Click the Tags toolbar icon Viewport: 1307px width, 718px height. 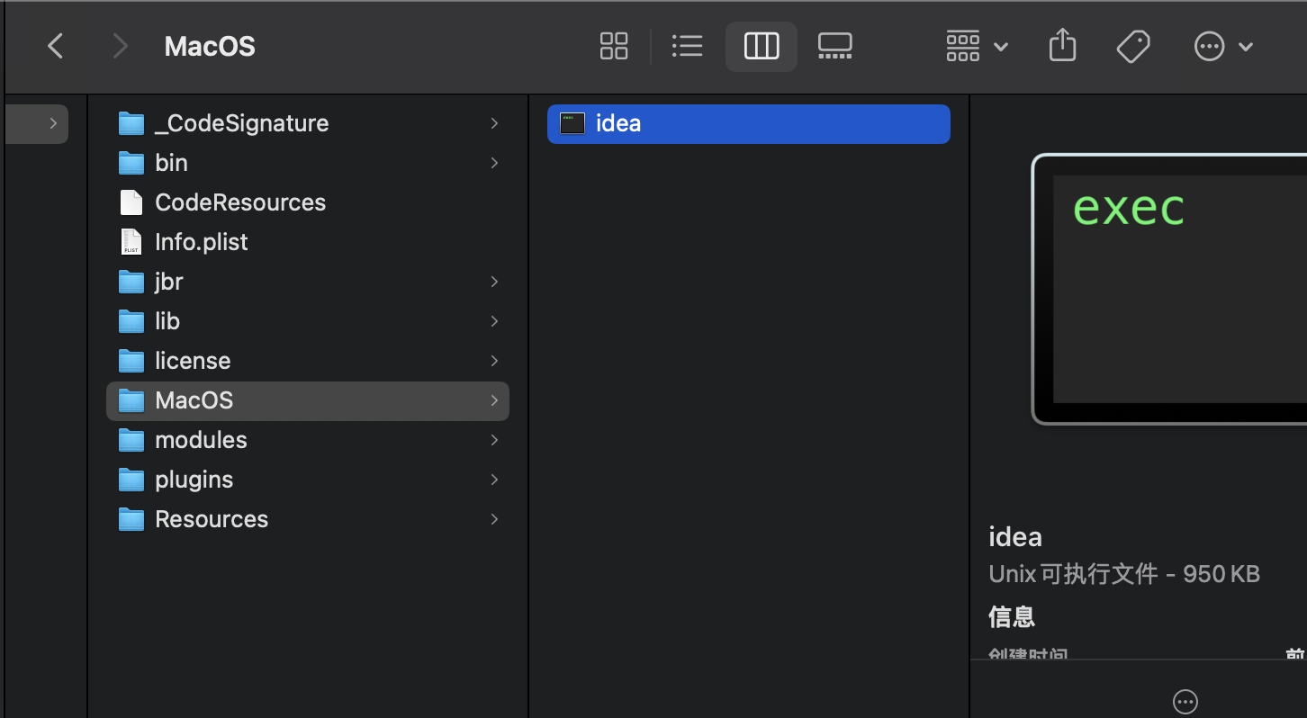(1133, 46)
